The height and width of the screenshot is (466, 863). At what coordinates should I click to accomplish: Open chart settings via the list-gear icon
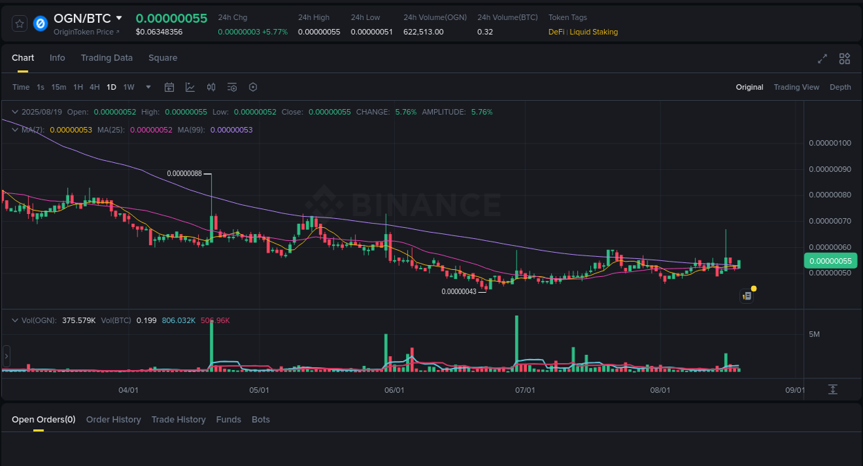(232, 87)
